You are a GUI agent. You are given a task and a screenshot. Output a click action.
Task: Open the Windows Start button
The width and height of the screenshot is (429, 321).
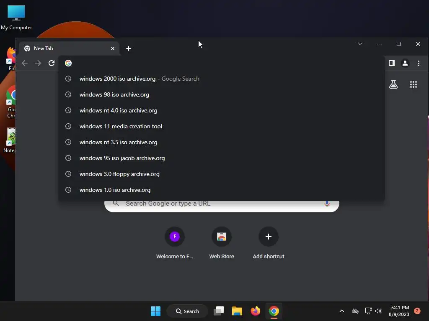156,311
